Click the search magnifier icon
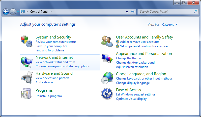 click(x=195, y=12)
